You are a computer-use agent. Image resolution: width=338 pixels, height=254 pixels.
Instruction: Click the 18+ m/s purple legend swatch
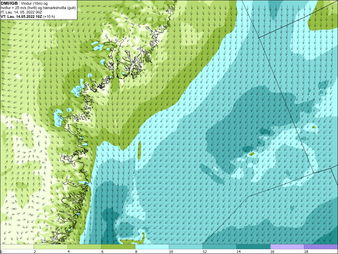coord(321,247)
